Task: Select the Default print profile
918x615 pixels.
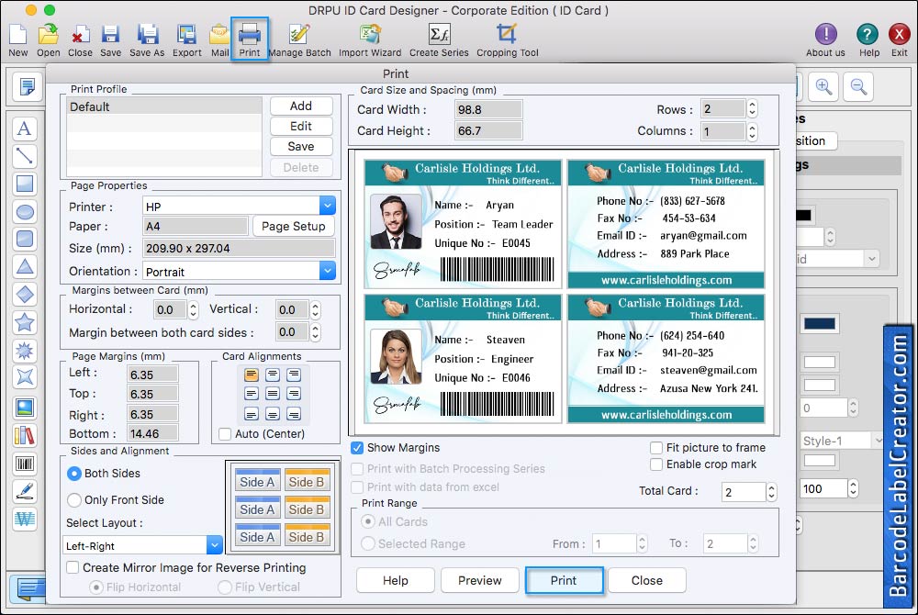Action: [x=164, y=106]
